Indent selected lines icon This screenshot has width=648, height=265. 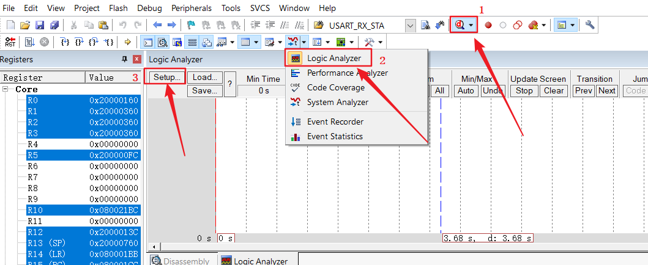click(255, 25)
